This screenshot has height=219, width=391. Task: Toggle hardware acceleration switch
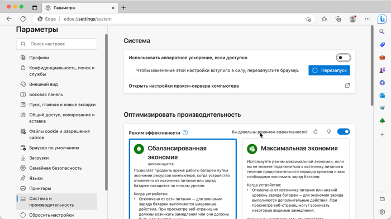click(x=344, y=58)
